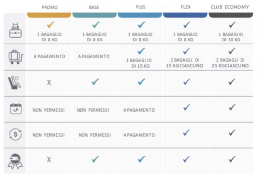Image resolution: width=259 pixels, height=178 pixels.
Task: Click A PAGAMENTO in BASE checked baggage row
Action: pos(94,56)
